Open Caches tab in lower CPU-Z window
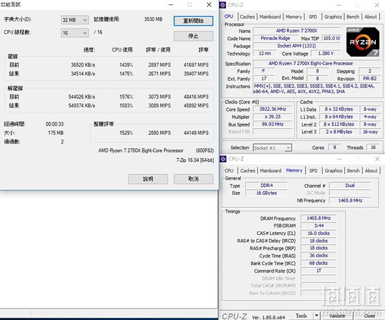Viewport: 385px width, 320px height. 247,171
